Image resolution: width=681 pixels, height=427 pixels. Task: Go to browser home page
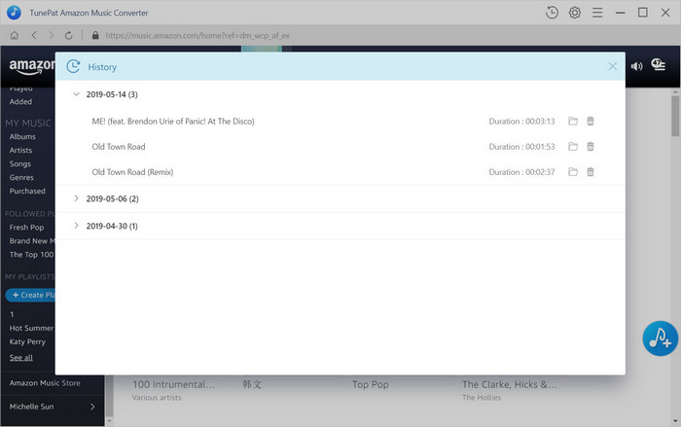15,35
